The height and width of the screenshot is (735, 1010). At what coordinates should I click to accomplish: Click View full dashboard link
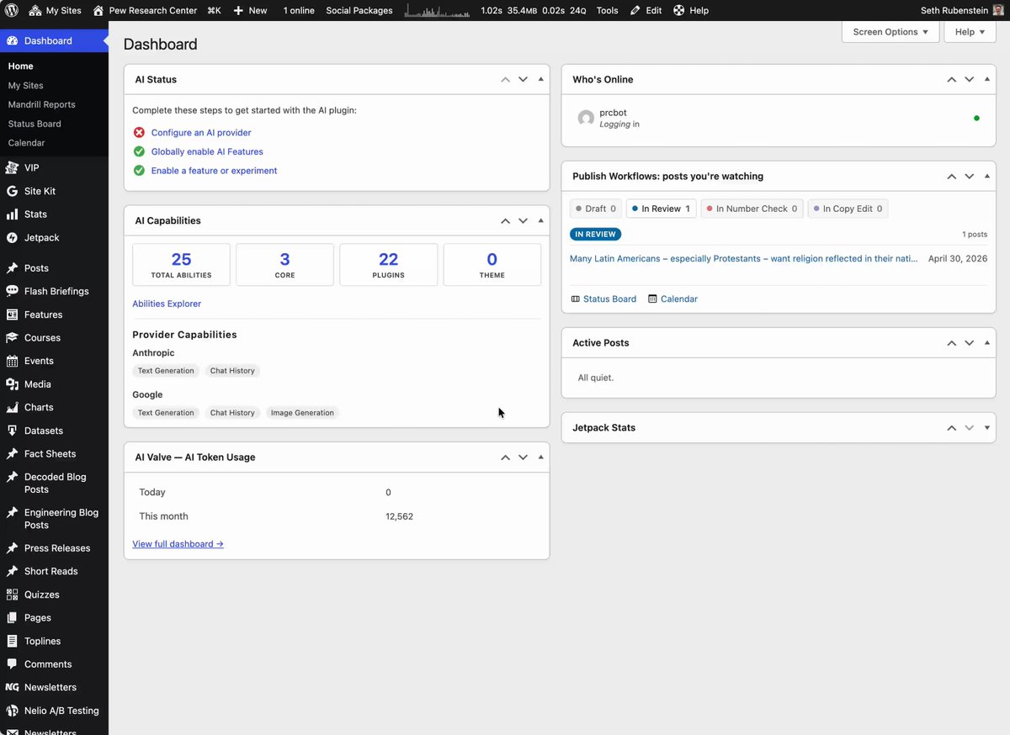pos(178,544)
